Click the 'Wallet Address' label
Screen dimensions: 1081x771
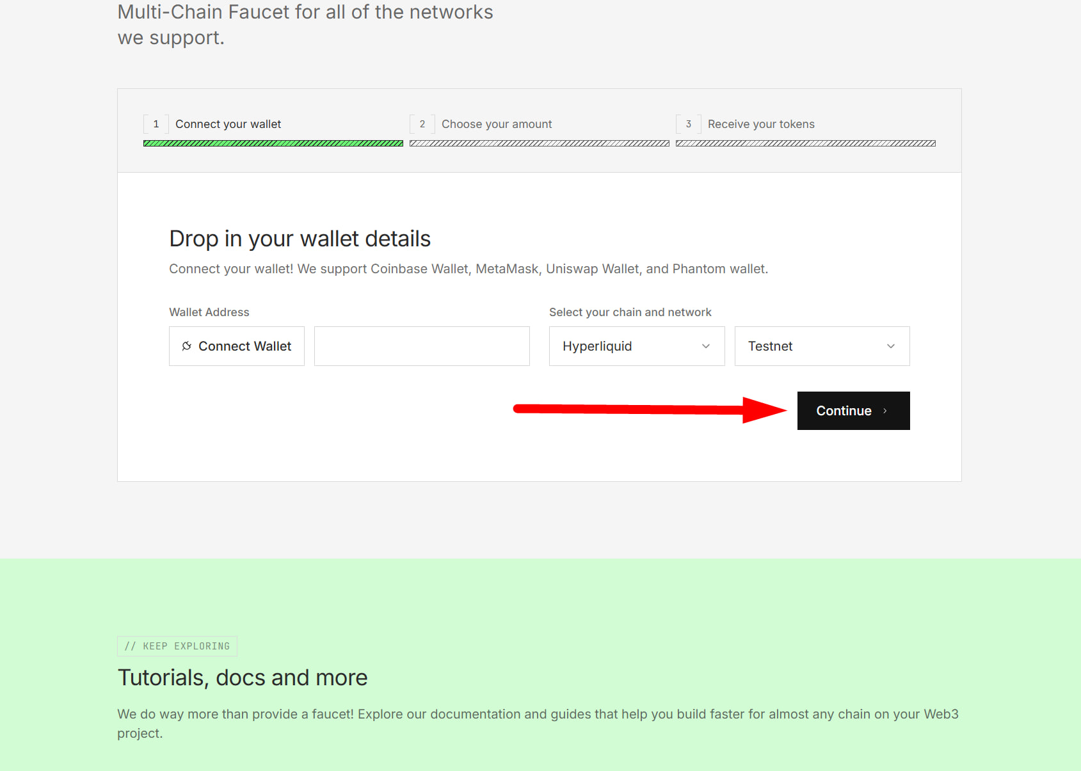tap(209, 312)
